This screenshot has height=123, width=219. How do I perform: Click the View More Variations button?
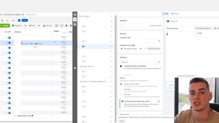(x=203, y=28)
